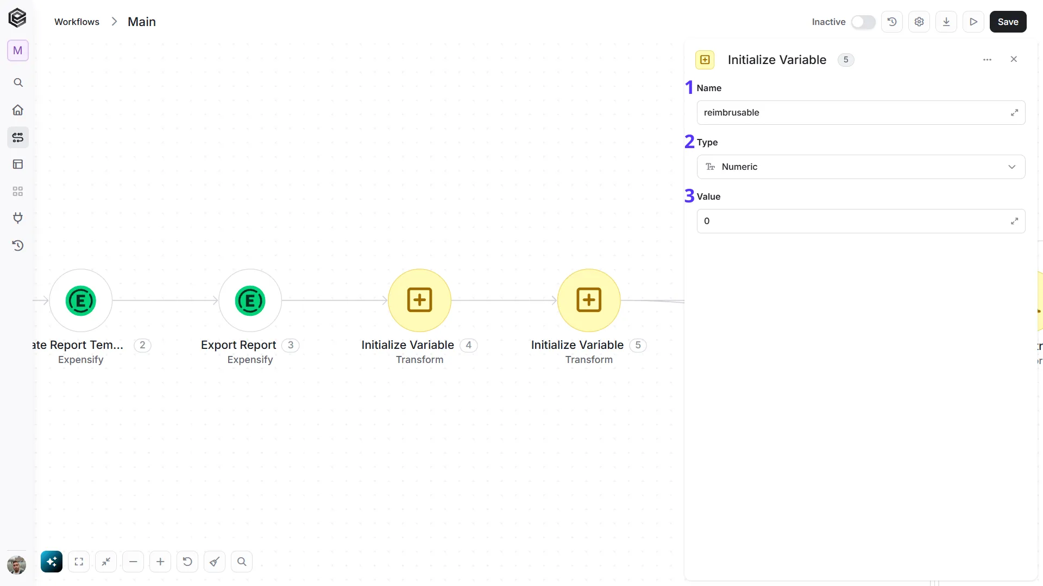The image size is (1043, 586).
Task: Click the step 5 badge in panel header
Action: pos(846,60)
